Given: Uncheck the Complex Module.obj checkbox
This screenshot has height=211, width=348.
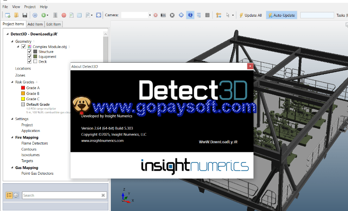Looking at the screenshot, I should [x=24, y=46].
